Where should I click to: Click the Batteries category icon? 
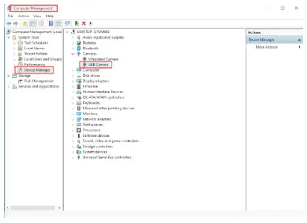pyautogui.click(x=79, y=43)
